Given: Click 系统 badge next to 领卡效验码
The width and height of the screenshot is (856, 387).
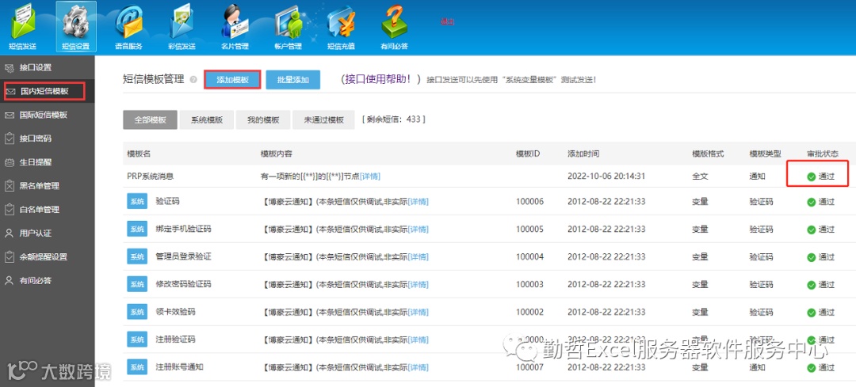Looking at the screenshot, I should 137,312.
